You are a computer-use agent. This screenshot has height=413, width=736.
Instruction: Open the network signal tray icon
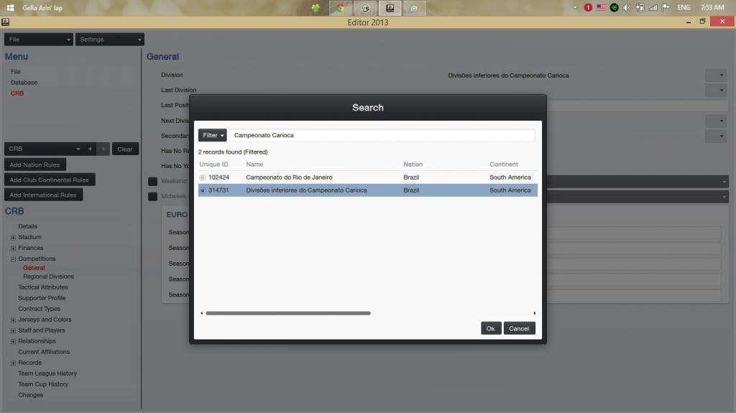click(x=653, y=7)
